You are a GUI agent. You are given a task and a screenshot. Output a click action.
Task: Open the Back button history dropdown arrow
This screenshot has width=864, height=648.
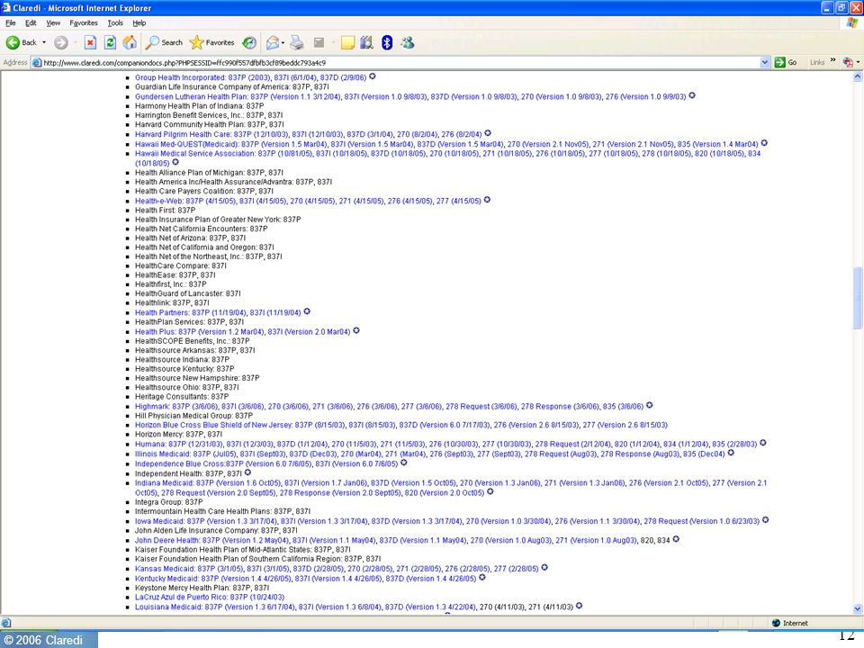(44, 42)
